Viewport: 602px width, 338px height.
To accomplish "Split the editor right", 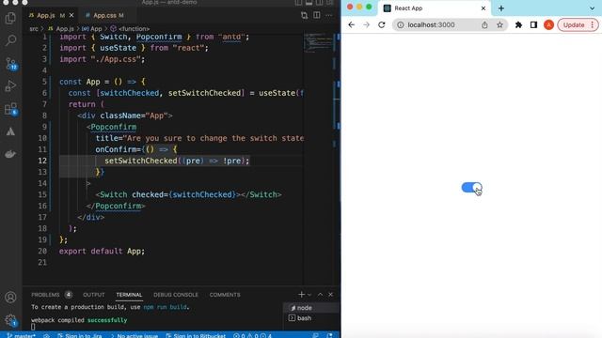I will [316, 15].
